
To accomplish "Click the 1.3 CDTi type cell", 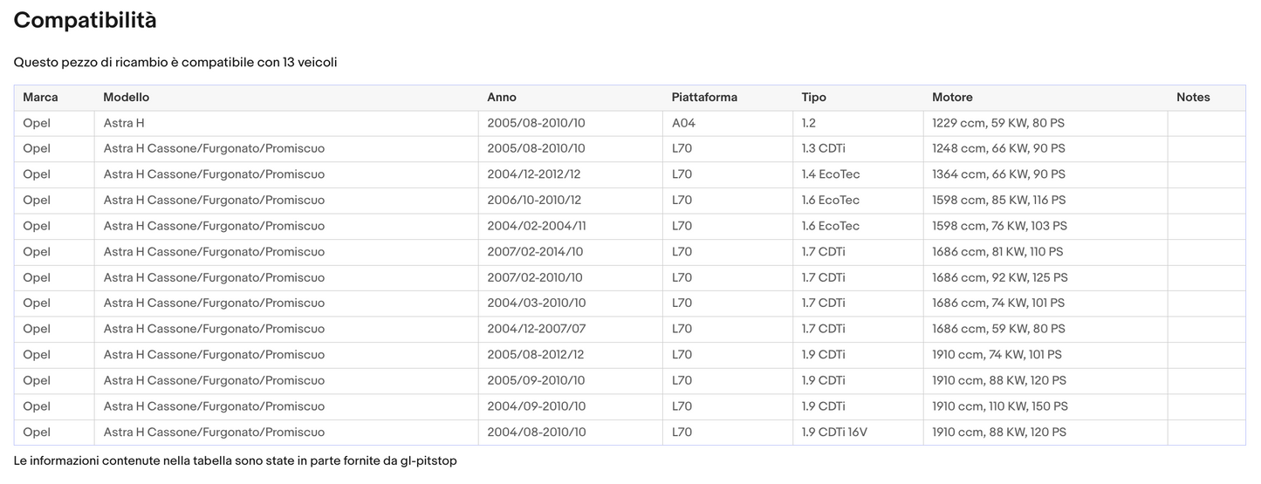I will [823, 149].
